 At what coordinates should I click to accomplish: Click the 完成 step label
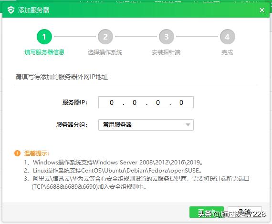227,52
